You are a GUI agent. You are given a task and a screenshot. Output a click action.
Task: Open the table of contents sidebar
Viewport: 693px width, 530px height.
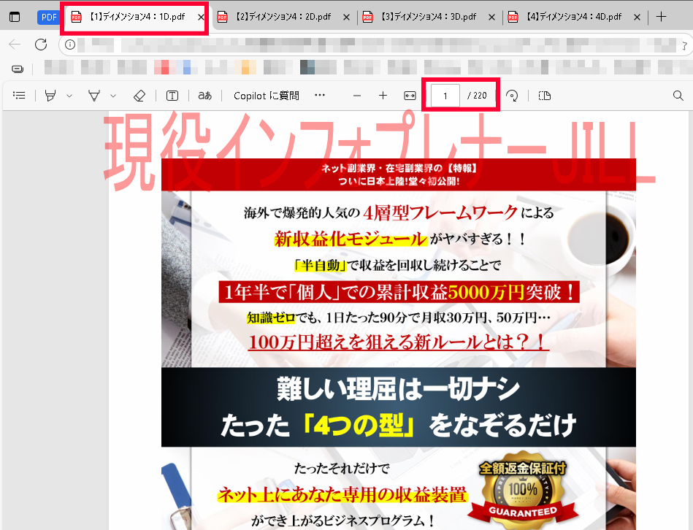[19, 96]
